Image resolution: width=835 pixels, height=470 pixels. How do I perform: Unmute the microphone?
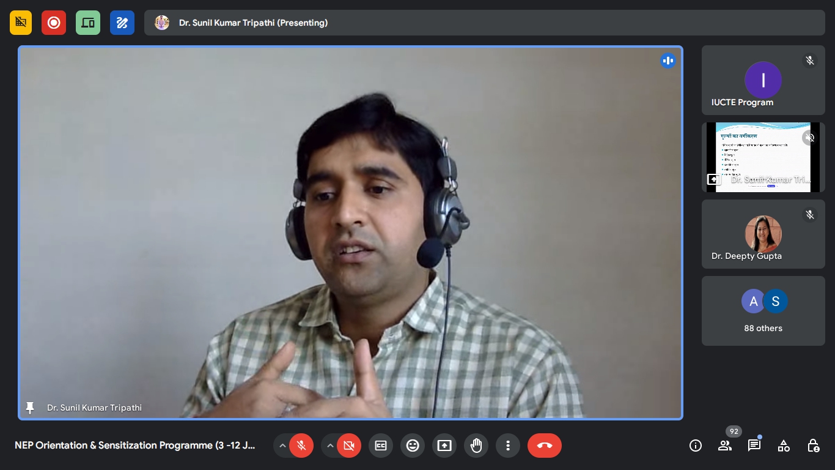pos(301,446)
